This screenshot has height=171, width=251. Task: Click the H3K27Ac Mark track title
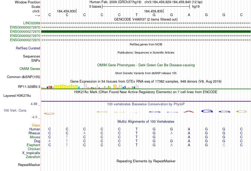tap(146, 92)
